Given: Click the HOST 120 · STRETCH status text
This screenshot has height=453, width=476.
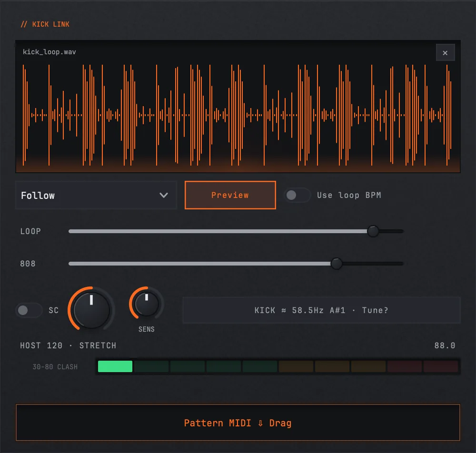Looking at the screenshot, I should (68, 345).
